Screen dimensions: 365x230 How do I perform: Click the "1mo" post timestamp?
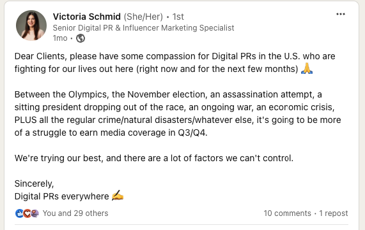tap(60, 38)
